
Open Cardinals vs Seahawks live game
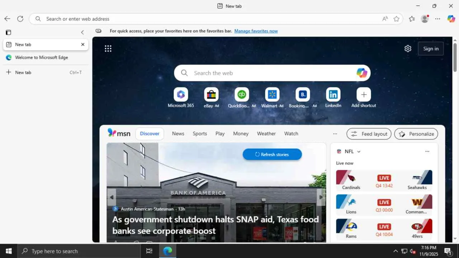(384, 181)
